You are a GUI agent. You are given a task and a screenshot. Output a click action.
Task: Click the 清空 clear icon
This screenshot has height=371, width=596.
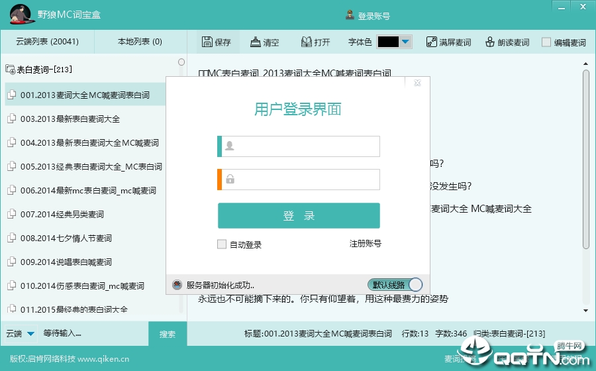(x=255, y=42)
